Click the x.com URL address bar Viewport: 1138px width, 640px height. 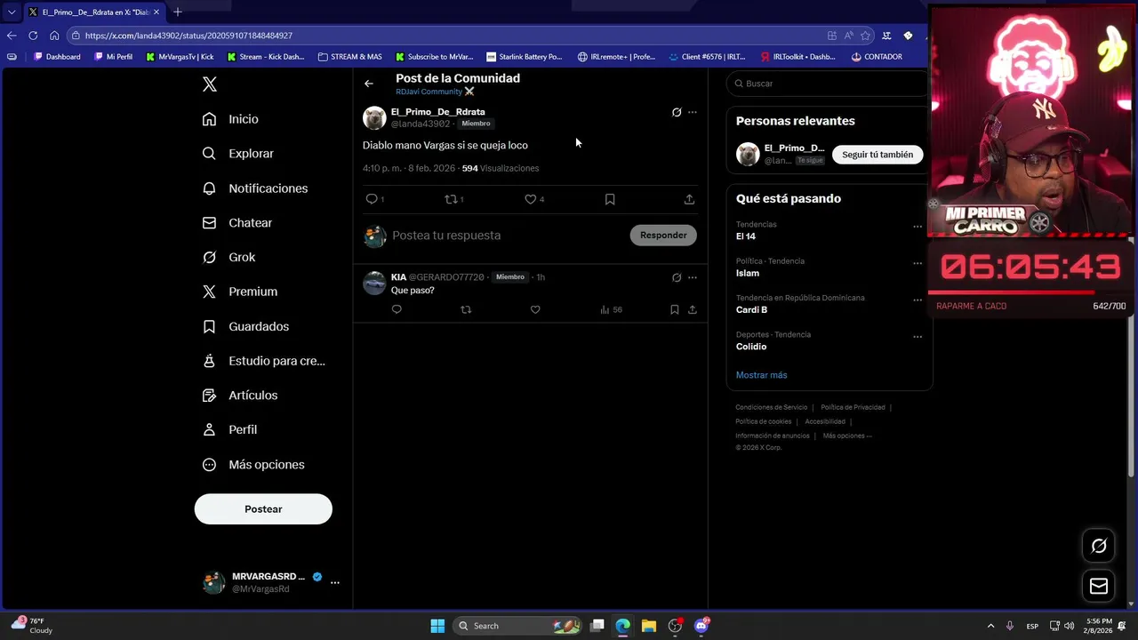pos(445,36)
